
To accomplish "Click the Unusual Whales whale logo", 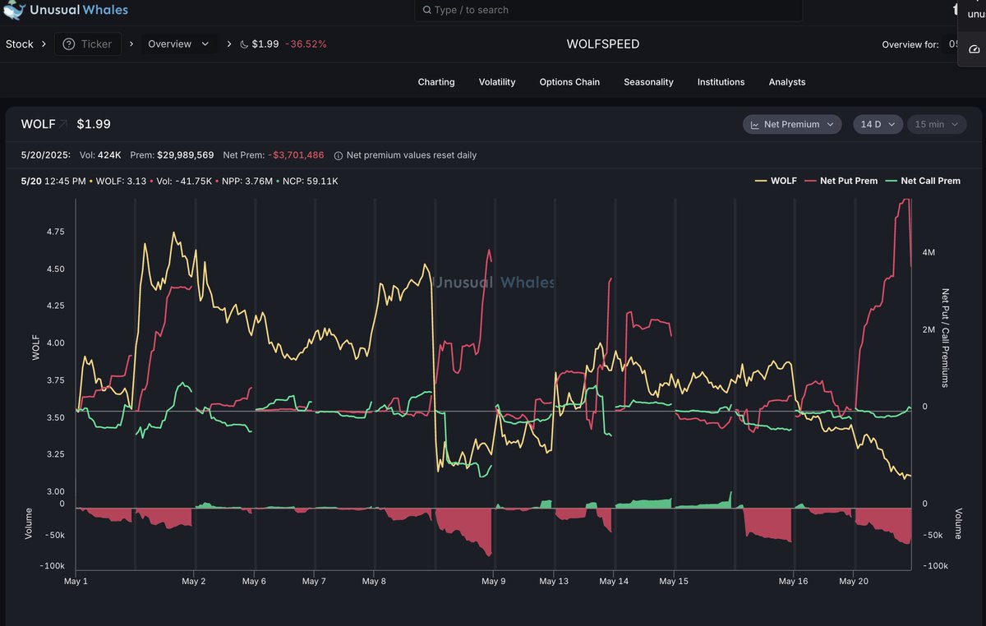I will click(x=15, y=10).
